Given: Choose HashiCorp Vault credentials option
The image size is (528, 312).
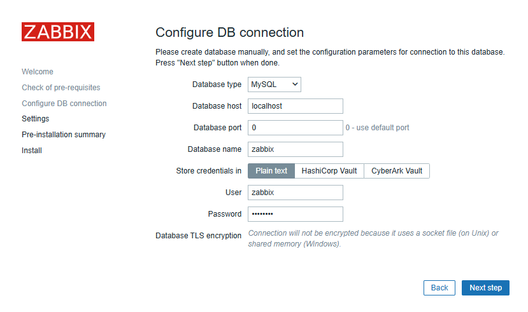Looking at the screenshot, I should tap(329, 171).
